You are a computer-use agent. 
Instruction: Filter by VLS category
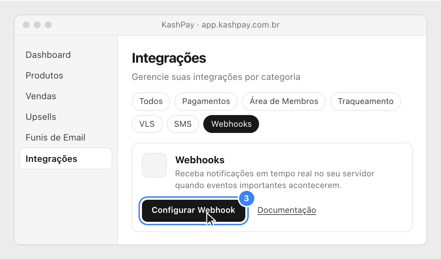147,124
